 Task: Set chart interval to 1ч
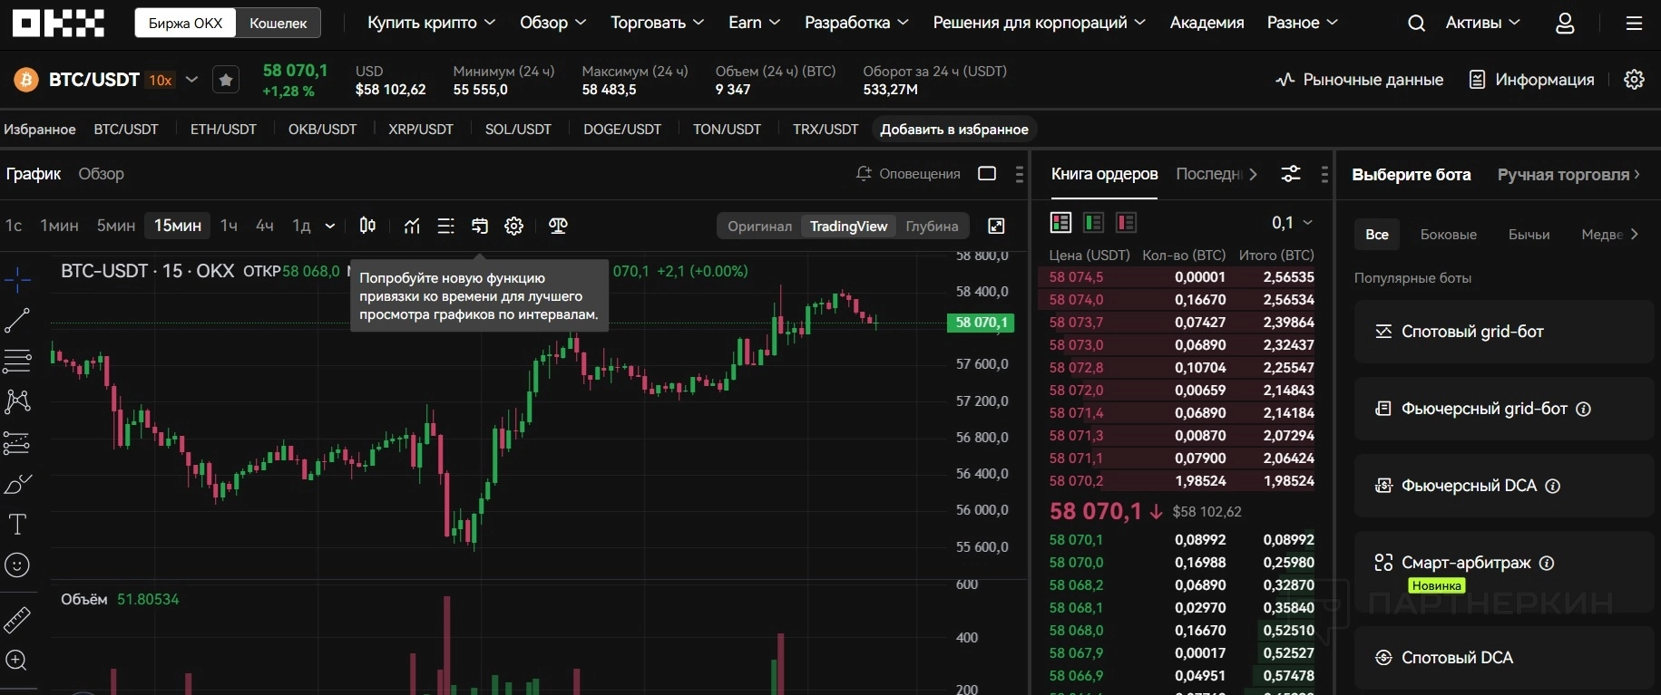pos(229,226)
